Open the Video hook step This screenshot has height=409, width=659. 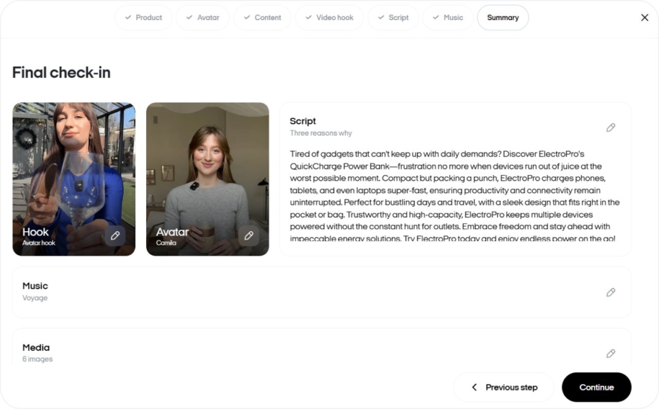[329, 17]
